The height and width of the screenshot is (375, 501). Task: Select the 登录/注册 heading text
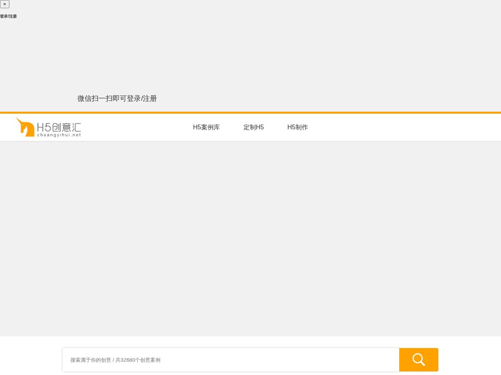(8, 16)
